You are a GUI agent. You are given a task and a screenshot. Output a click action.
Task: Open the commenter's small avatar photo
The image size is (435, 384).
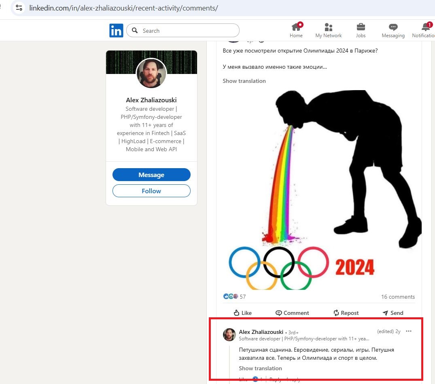coord(229,334)
